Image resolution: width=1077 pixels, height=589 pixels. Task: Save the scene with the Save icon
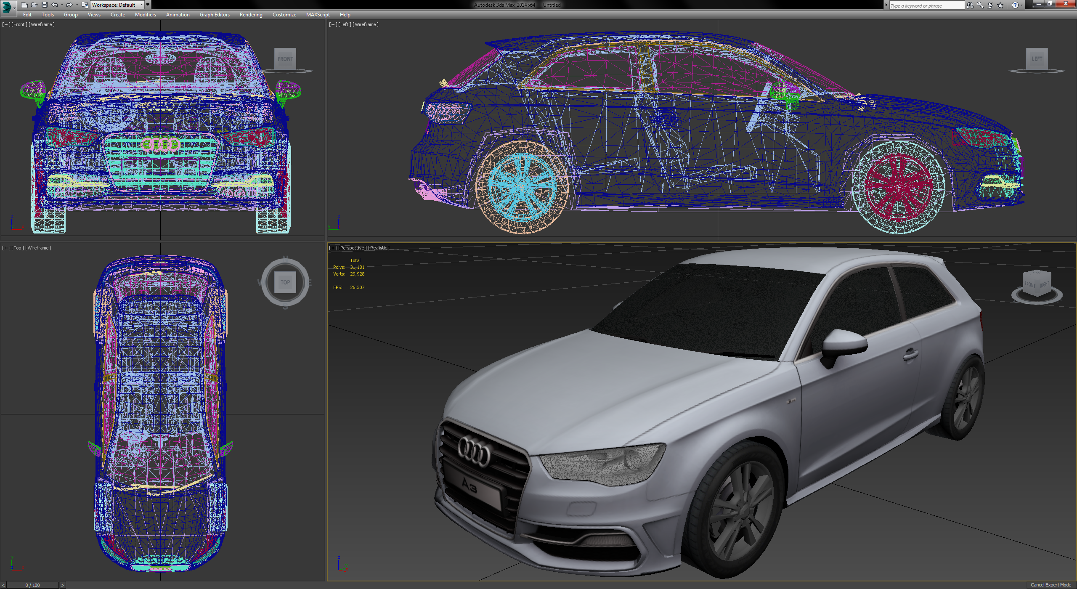pos(45,5)
